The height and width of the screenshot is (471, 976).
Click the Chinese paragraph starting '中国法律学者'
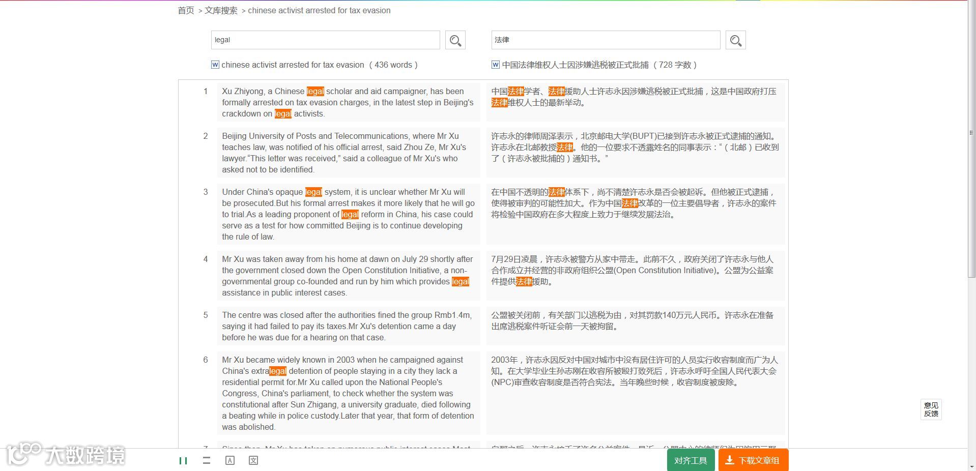click(x=635, y=102)
